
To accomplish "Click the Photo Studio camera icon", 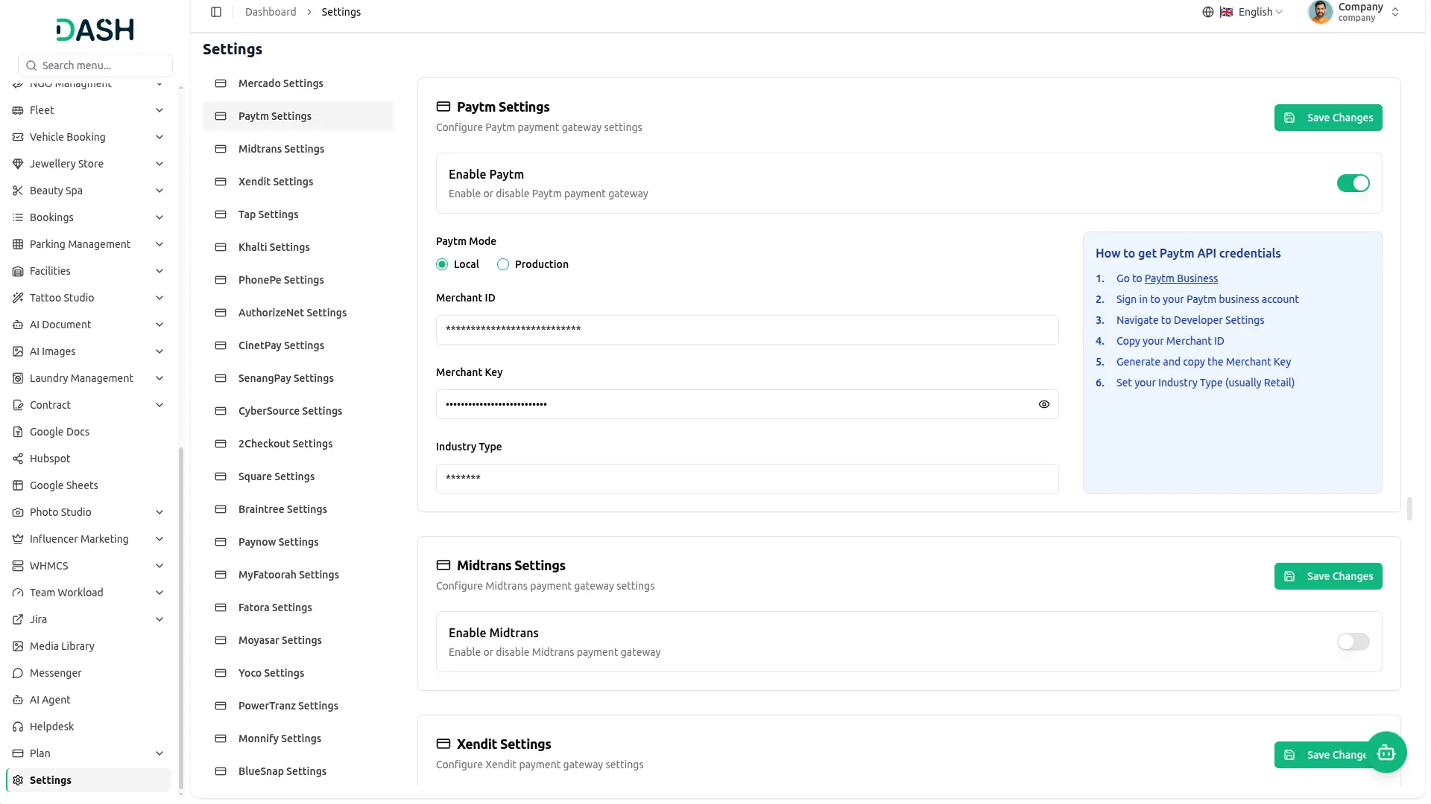I will pos(18,512).
